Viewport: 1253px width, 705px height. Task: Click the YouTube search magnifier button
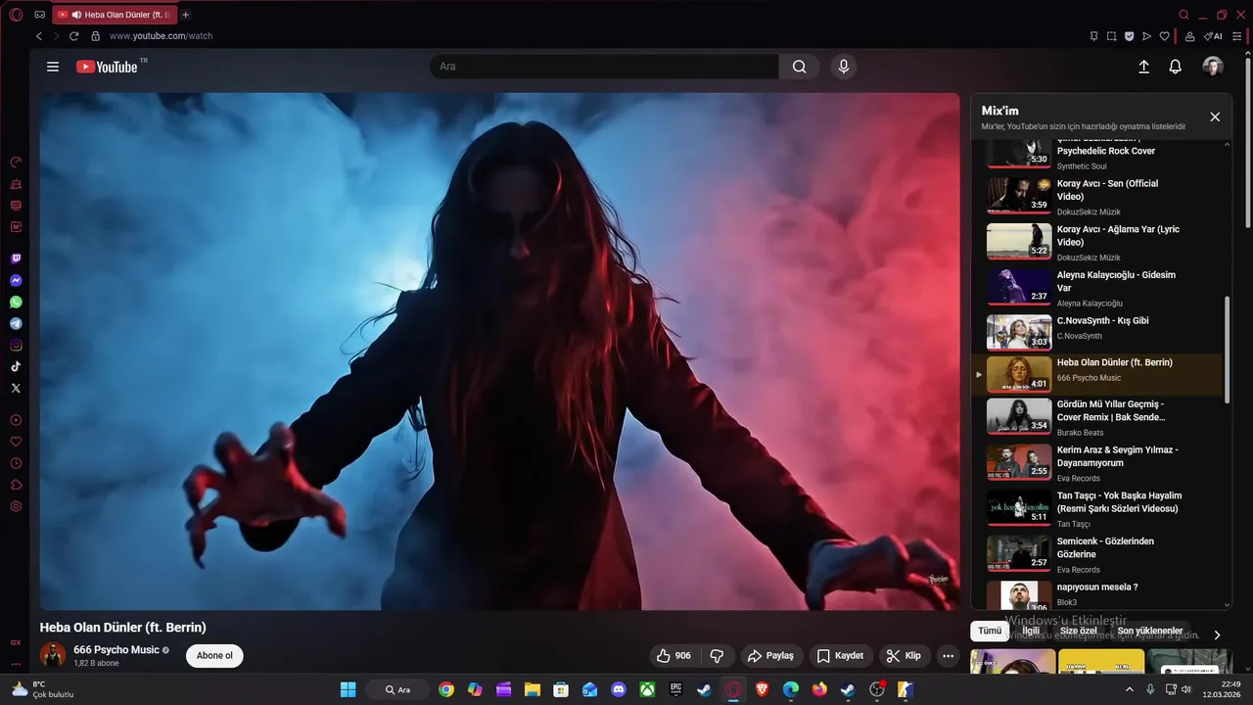(x=799, y=67)
